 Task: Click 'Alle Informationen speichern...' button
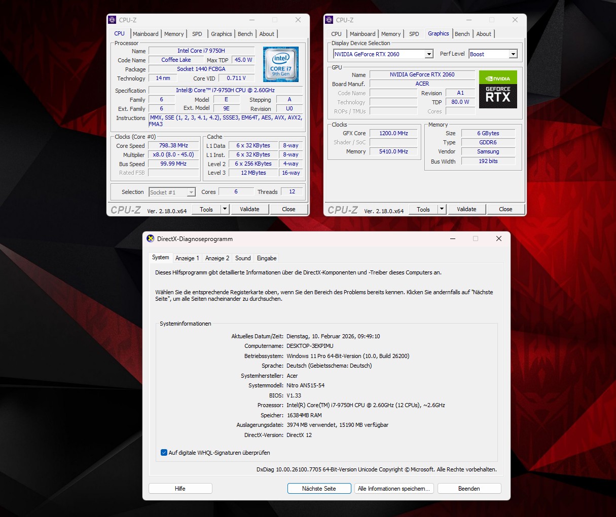tap(394, 489)
